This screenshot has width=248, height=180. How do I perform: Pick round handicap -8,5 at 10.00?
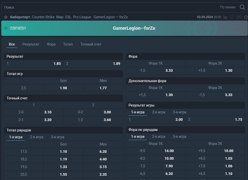[156, 158]
